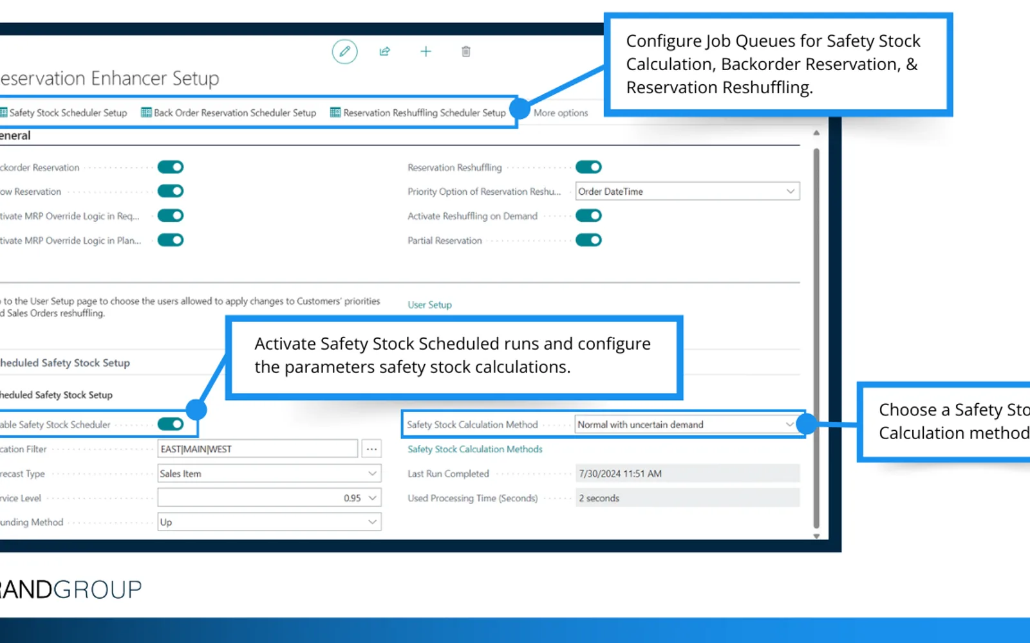Click the scrollbar down arrow

click(816, 536)
